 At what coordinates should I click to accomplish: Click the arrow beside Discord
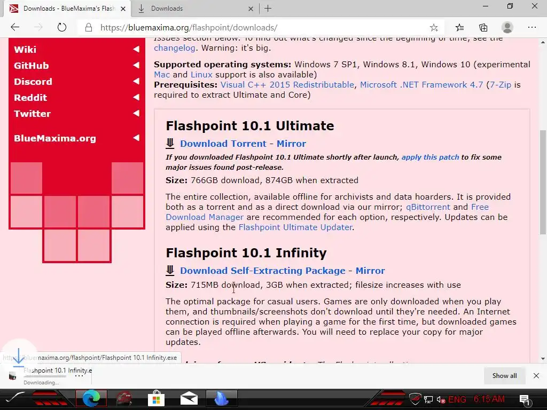(136, 81)
